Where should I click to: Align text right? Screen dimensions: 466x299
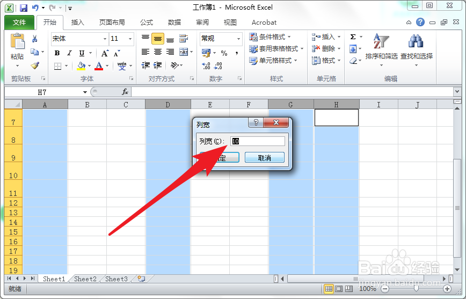coord(170,52)
